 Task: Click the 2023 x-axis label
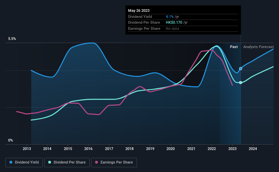point(232,149)
